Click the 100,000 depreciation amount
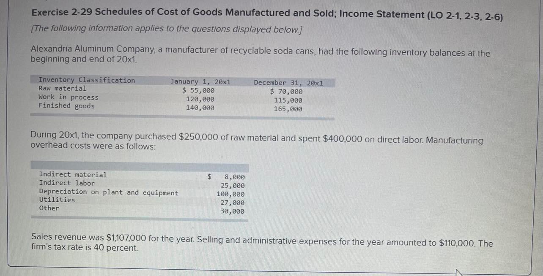Viewport: 543px width, 276px height. point(230,195)
